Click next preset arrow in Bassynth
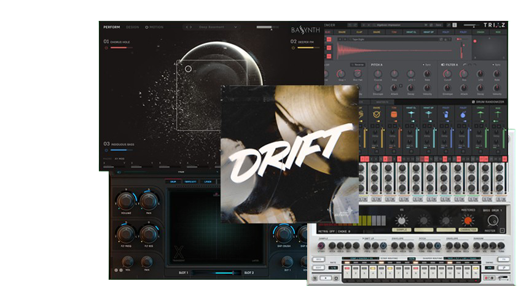521x286 pixels. [190, 27]
